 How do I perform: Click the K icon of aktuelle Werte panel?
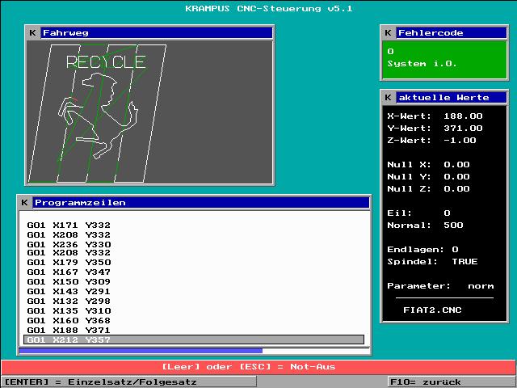pyautogui.click(x=389, y=98)
